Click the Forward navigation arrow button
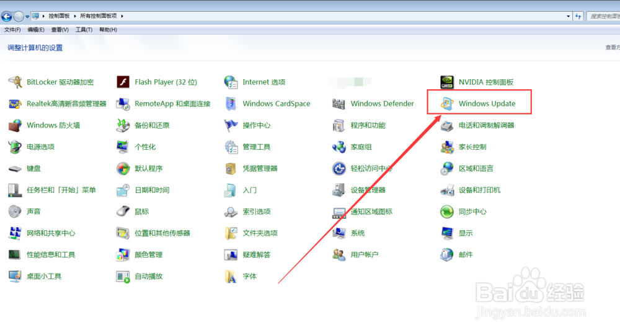The image size is (620, 333). [x=19, y=16]
